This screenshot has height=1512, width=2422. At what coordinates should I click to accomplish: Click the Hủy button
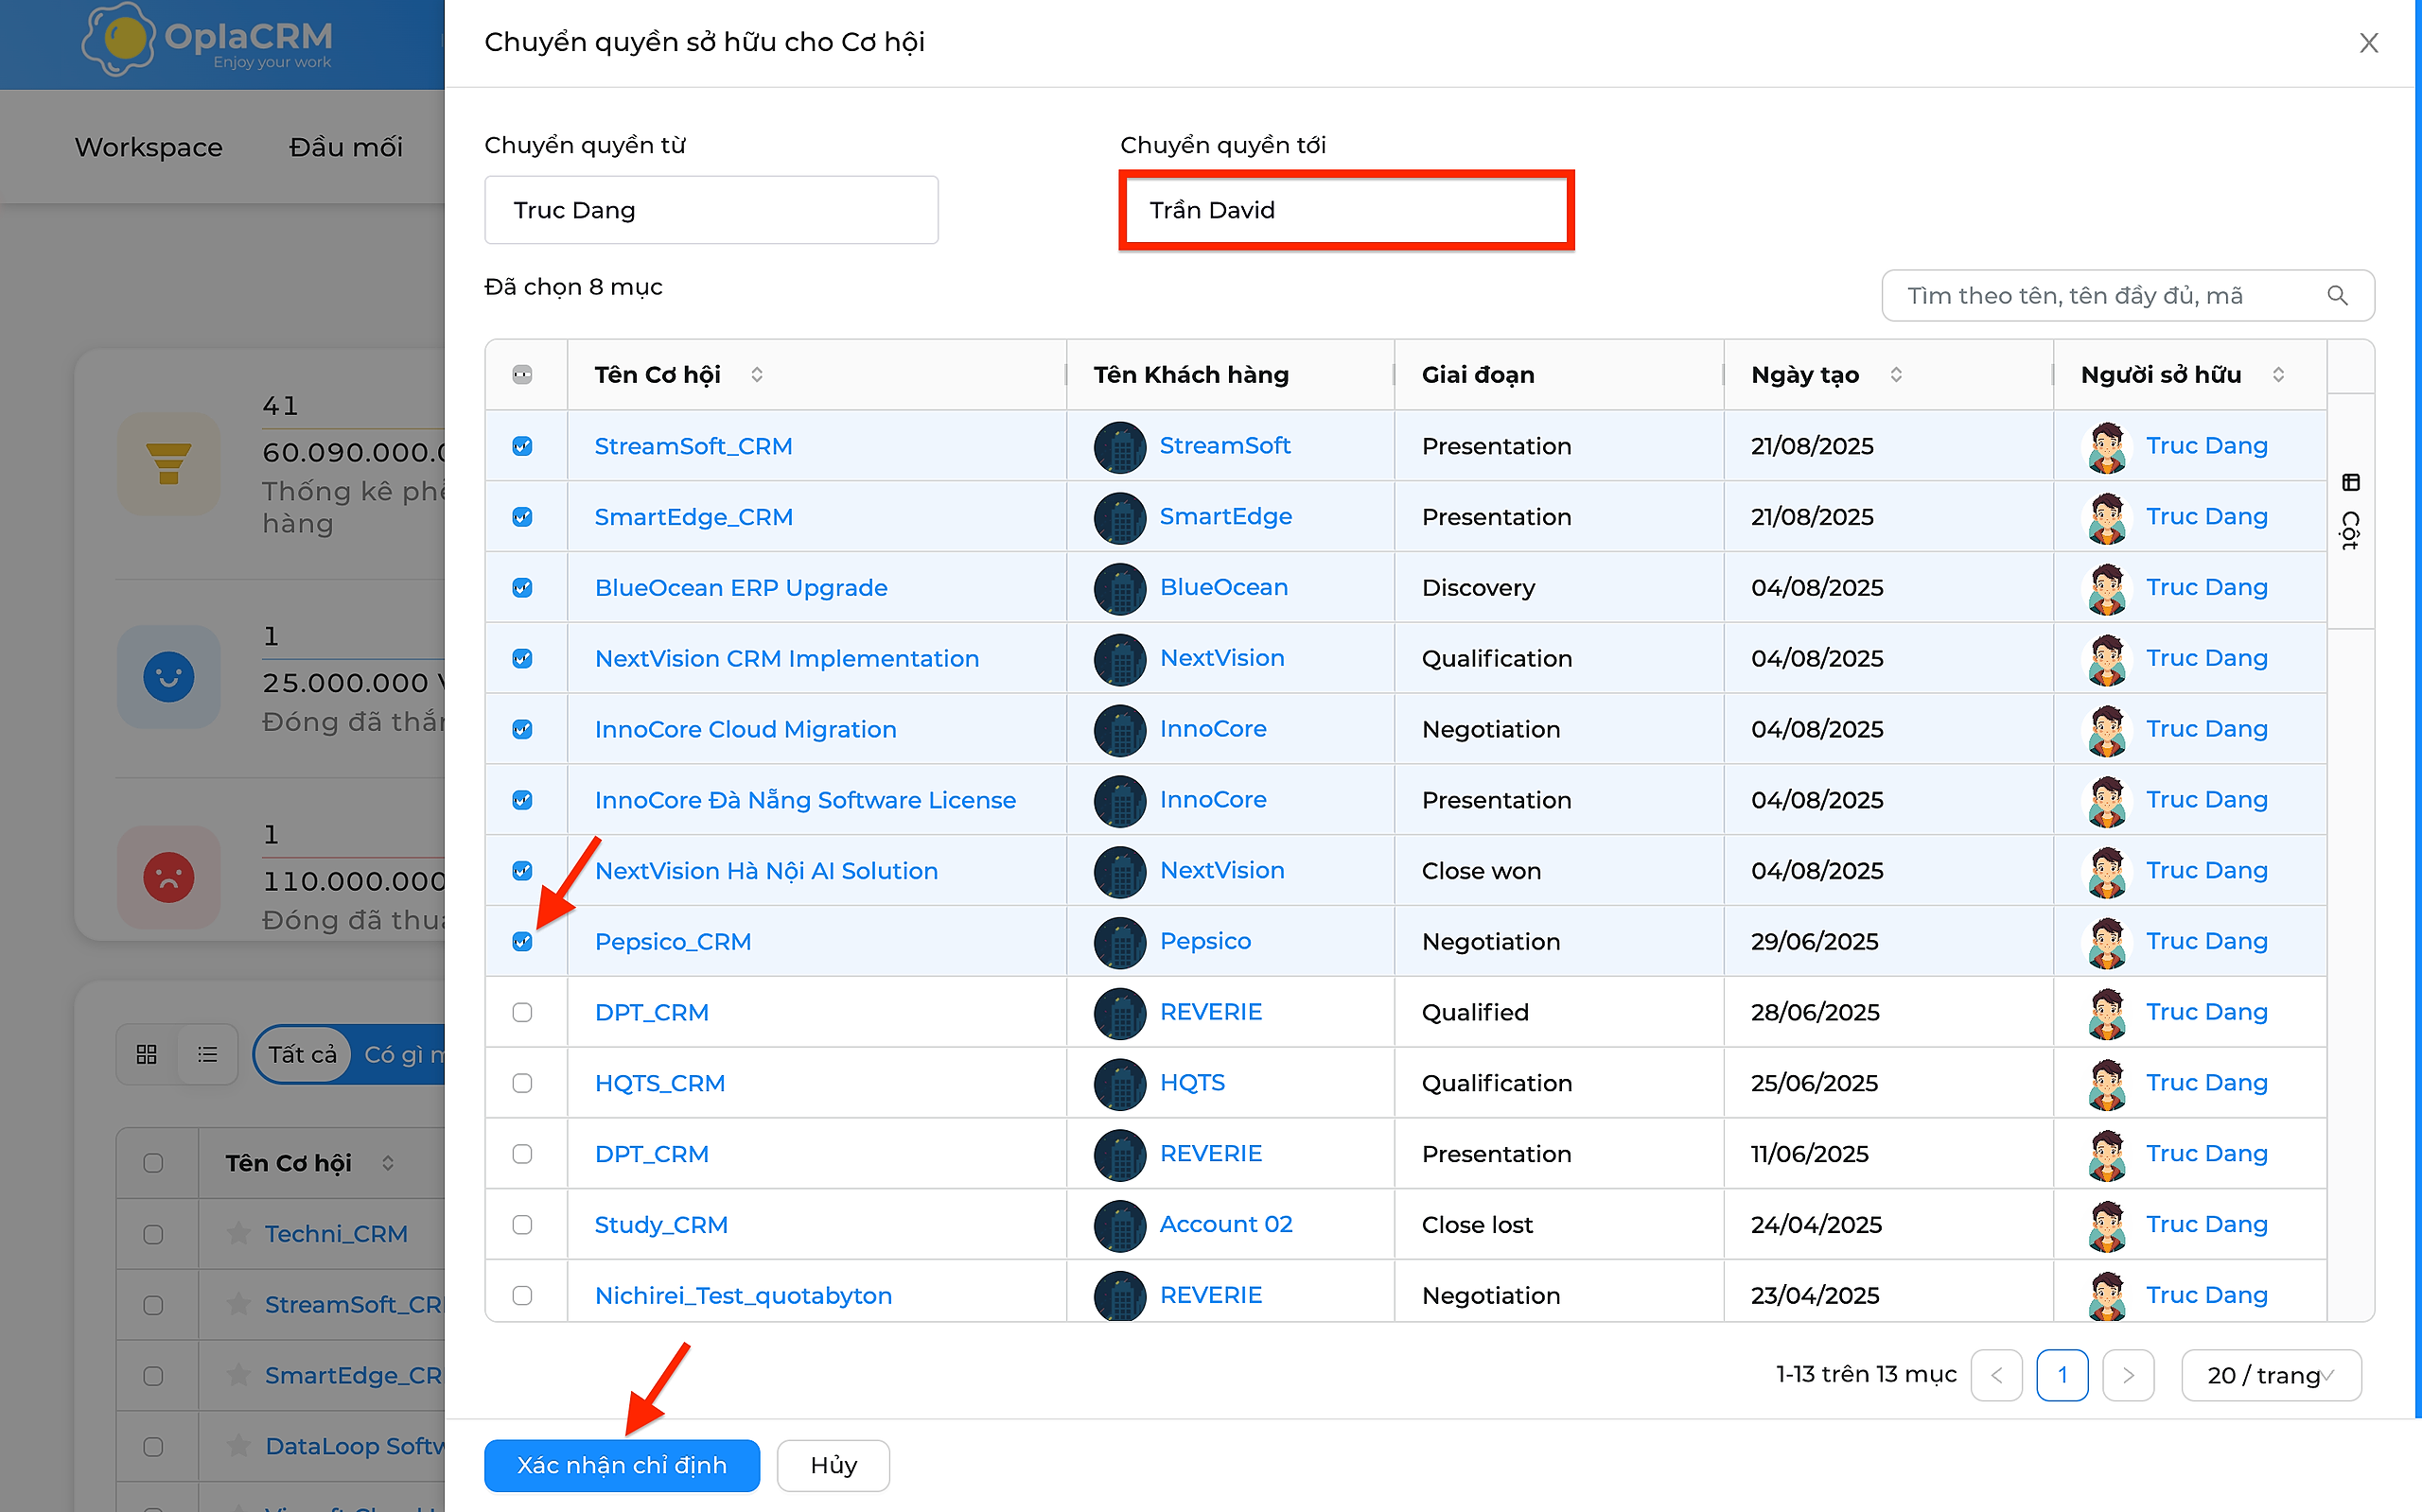tap(834, 1465)
